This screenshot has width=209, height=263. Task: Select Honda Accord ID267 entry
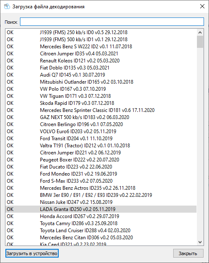[x=101, y=216]
